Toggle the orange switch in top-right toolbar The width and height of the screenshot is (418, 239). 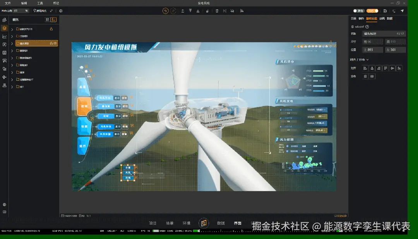tap(372, 11)
